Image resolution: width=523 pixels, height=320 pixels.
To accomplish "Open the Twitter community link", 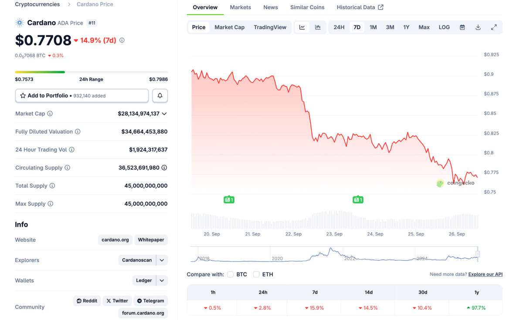I will (117, 301).
